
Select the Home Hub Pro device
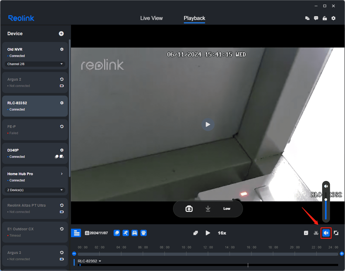click(x=35, y=181)
